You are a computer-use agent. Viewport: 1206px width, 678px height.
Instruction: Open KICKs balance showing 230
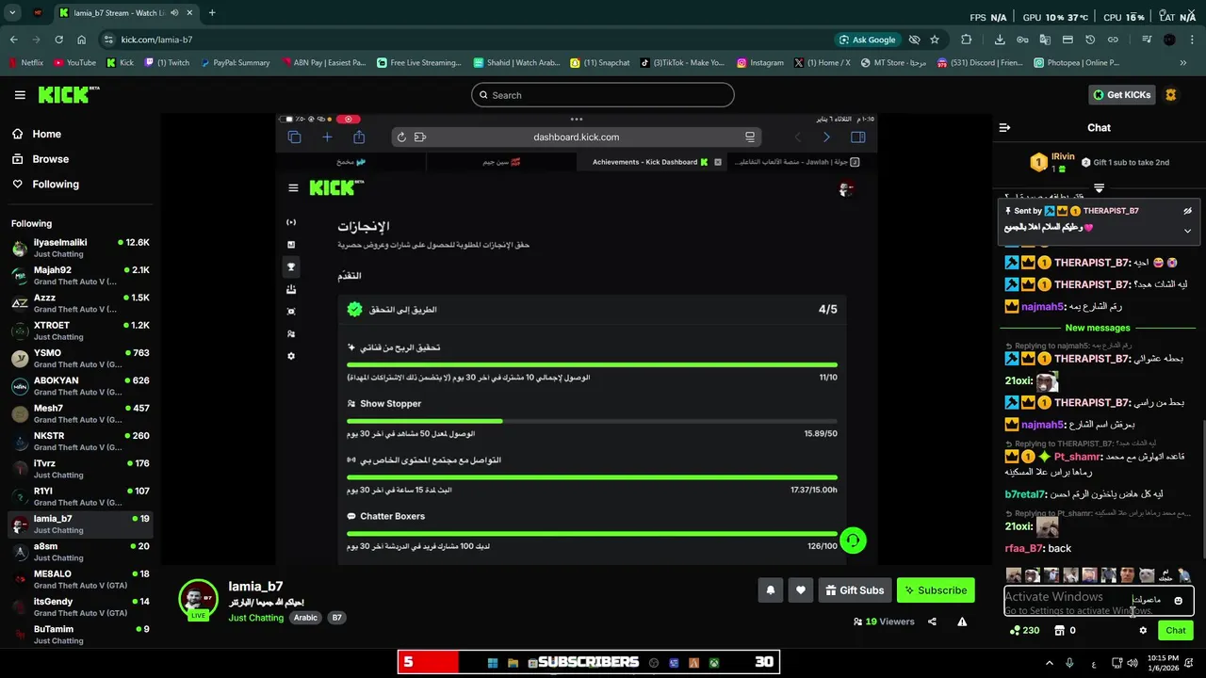click(1023, 631)
